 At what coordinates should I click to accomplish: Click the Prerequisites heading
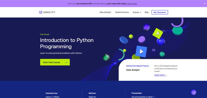coord(136,93)
